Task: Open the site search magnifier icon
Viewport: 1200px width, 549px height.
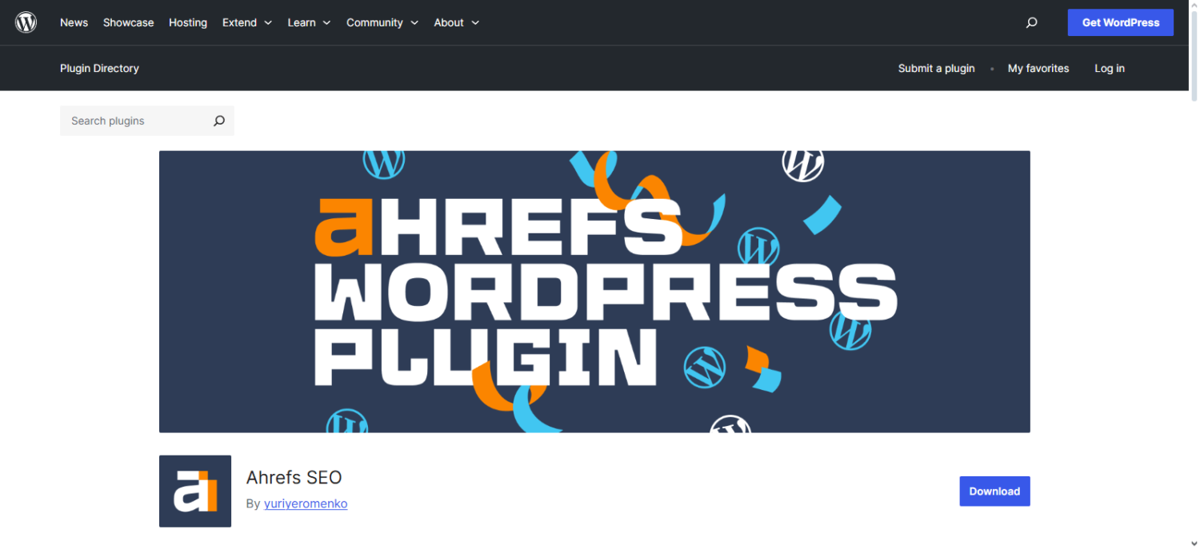Action: (x=1031, y=22)
